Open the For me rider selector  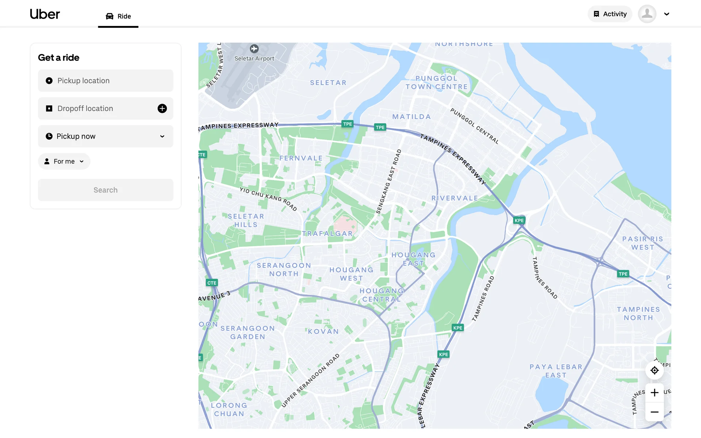point(64,161)
